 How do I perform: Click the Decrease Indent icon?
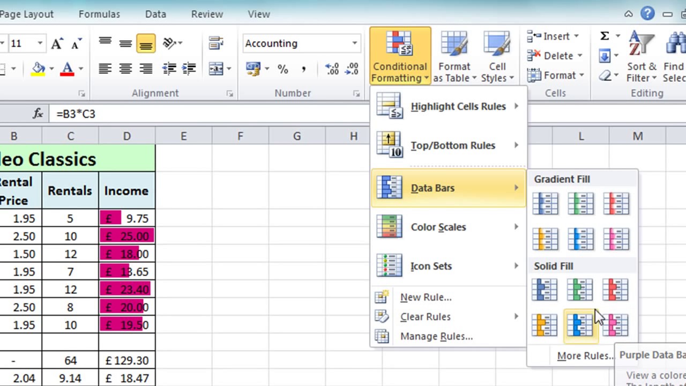(x=169, y=69)
